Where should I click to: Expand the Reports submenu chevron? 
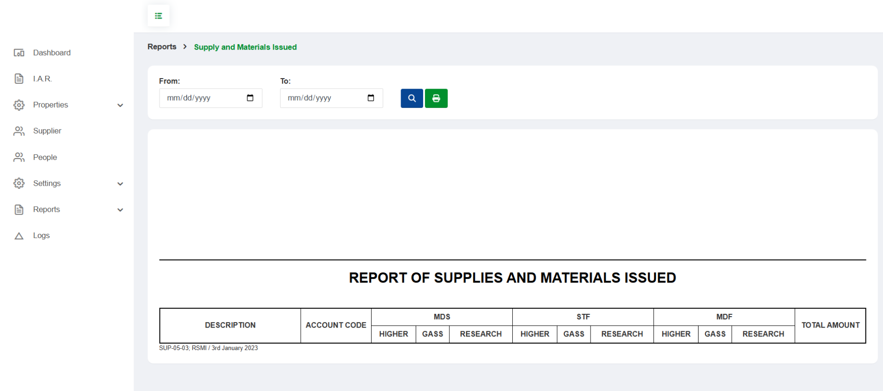tap(120, 210)
